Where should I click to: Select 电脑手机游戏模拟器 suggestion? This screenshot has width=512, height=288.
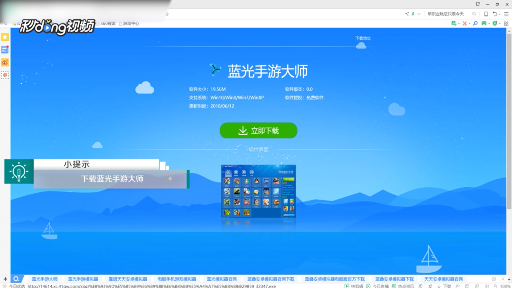pyautogui.click(x=177, y=279)
